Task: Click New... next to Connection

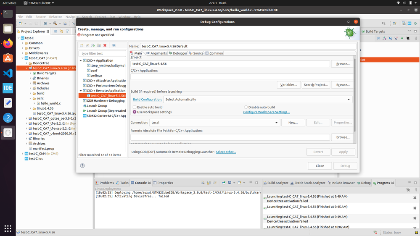Action: point(293,123)
